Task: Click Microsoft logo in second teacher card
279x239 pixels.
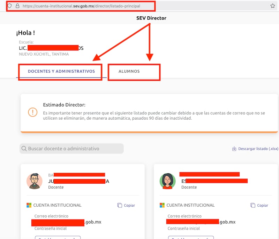Action: (162, 205)
